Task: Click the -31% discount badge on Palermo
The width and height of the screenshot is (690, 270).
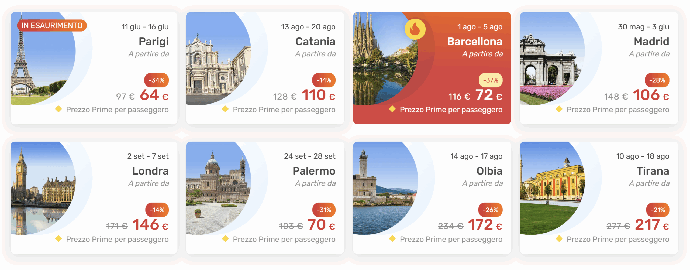Action: click(x=324, y=210)
